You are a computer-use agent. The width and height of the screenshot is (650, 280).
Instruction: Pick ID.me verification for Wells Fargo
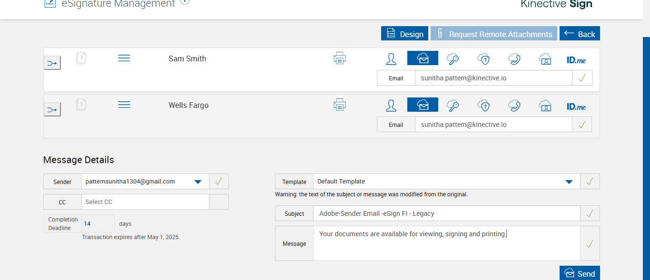[576, 106]
